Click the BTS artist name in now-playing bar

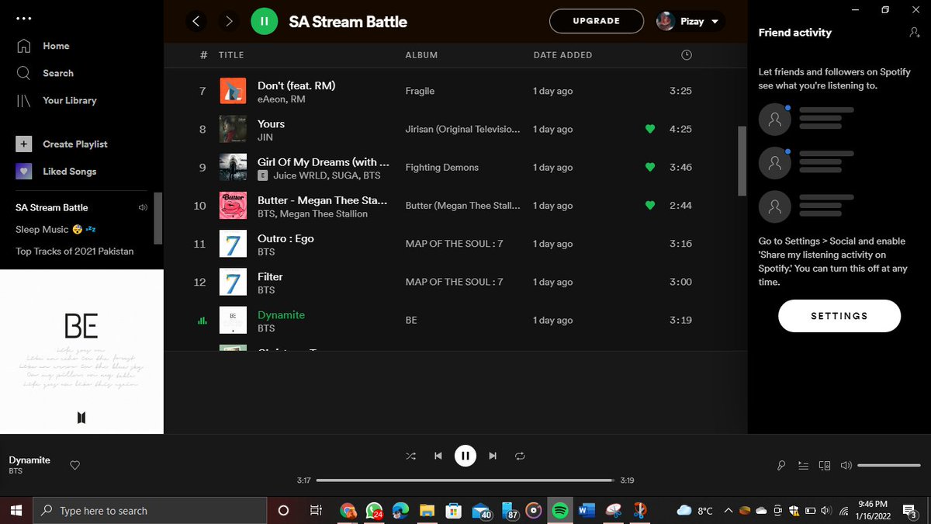pos(16,471)
